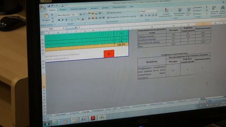This screenshot has height=127, width=226.
Task: Toggle top vertical alignment
Action: [x=89, y=14]
